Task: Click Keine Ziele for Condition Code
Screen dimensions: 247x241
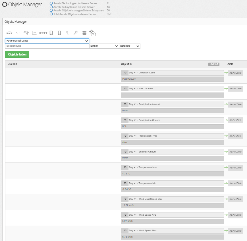Action: click(x=235, y=73)
